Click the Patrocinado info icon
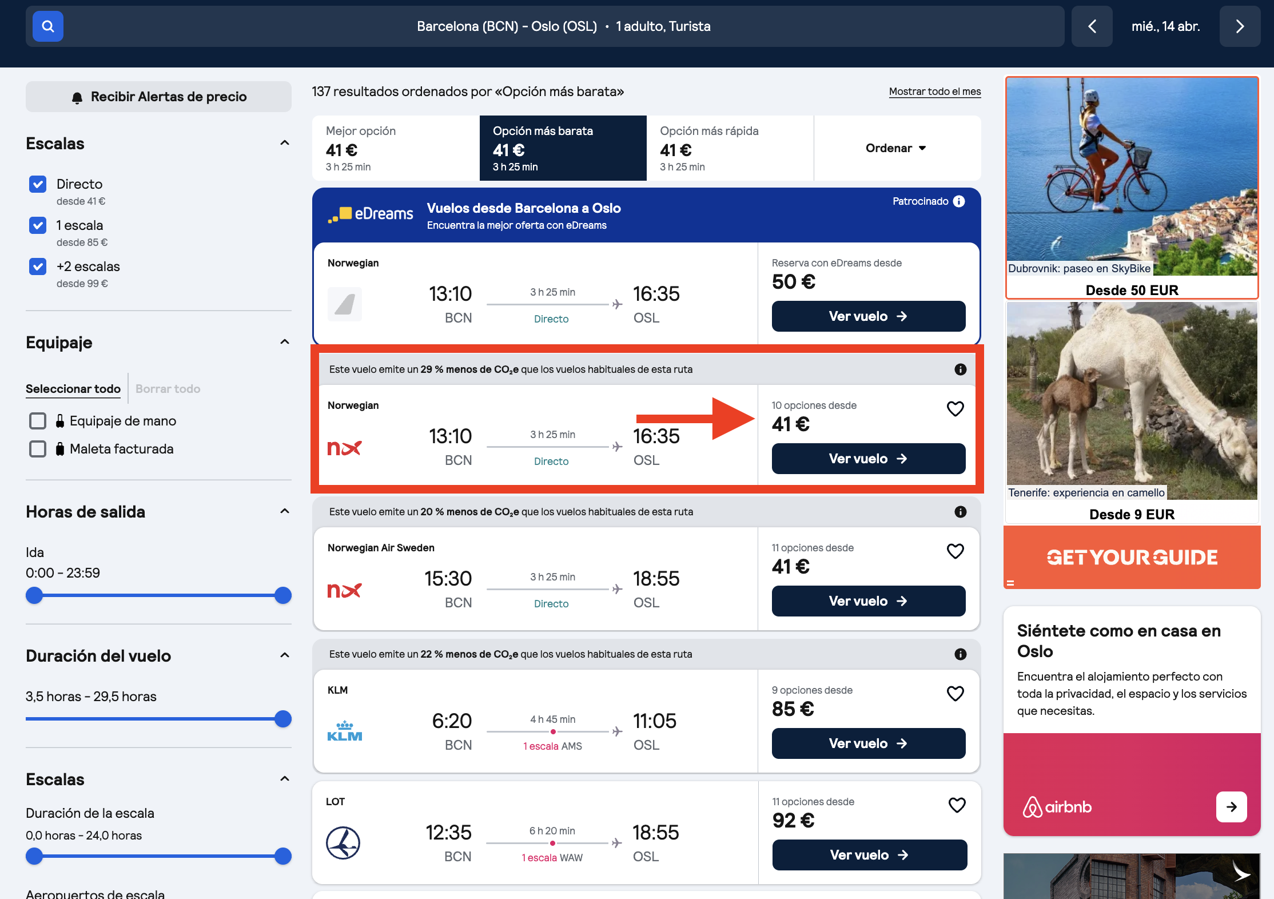The image size is (1274, 899). pyautogui.click(x=959, y=201)
